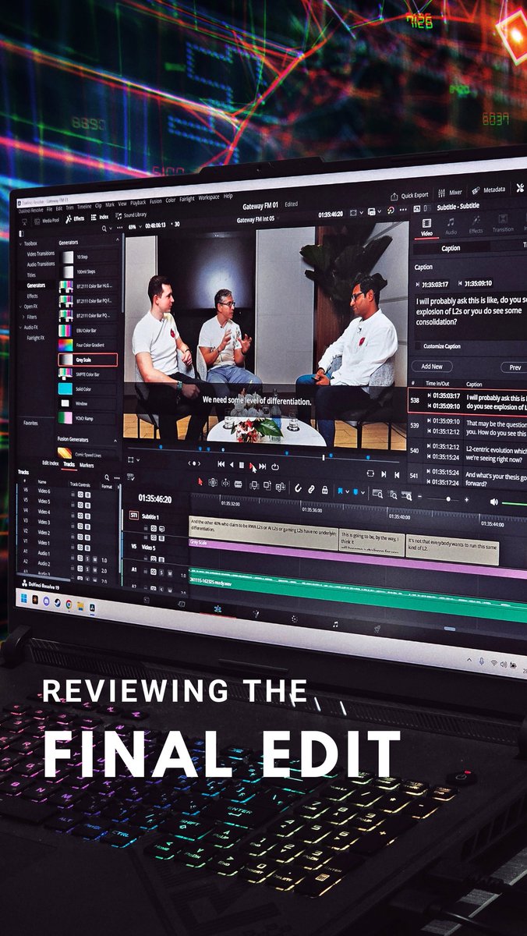Switch to inspector Audio tab
Image resolution: width=527 pixels, height=936 pixels.
[x=451, y=227]
